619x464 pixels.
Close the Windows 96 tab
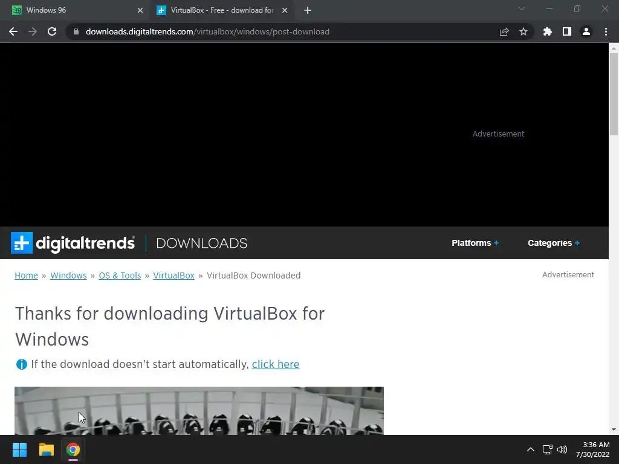tap(140, 10)
